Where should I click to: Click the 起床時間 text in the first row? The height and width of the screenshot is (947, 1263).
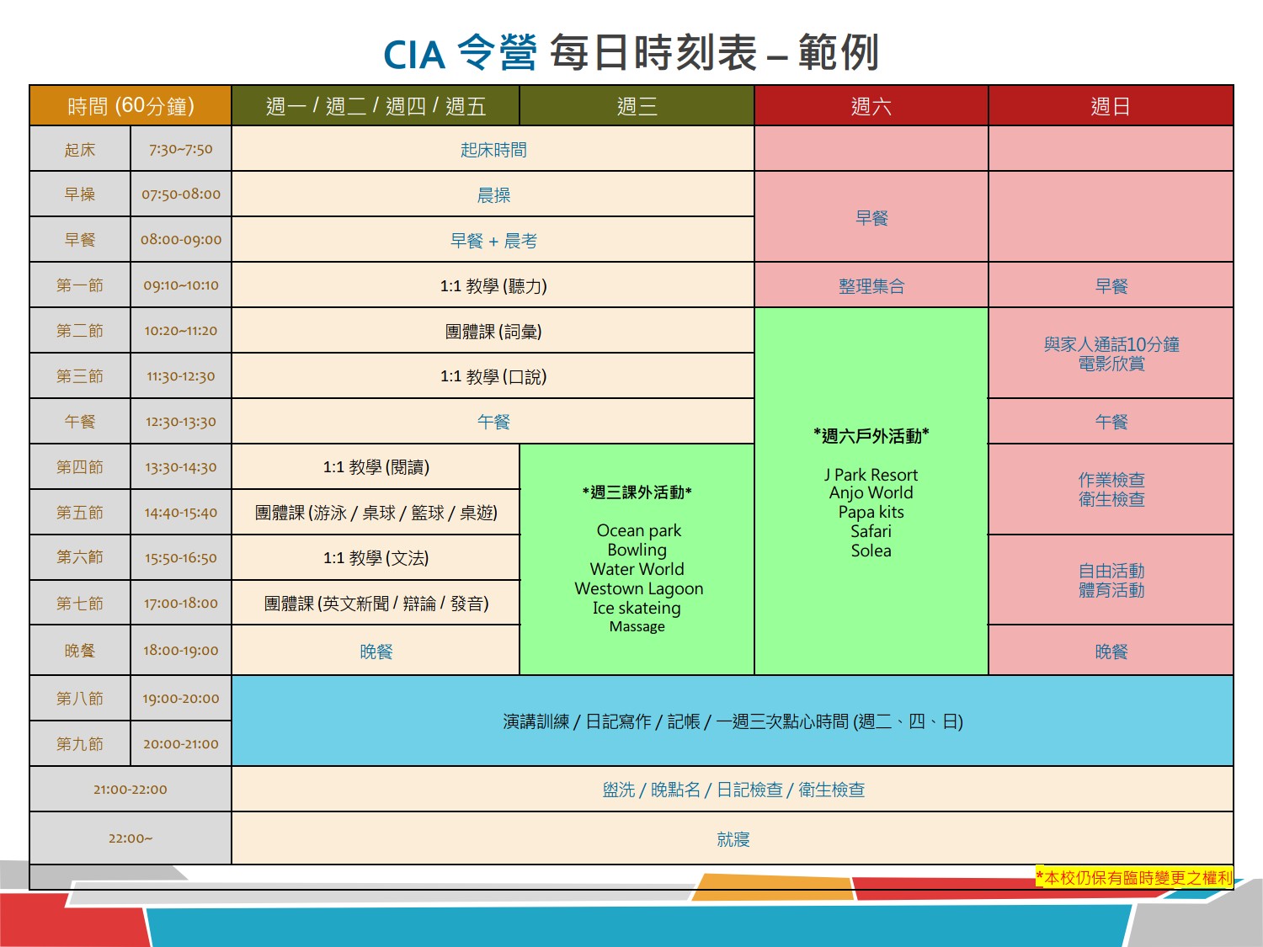(493, 150)
